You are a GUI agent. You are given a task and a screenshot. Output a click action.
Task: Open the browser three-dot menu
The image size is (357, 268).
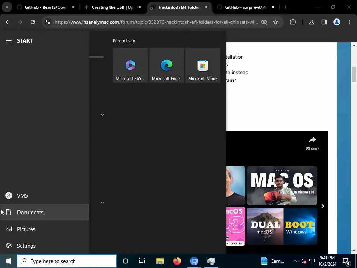tap(349, 22)
